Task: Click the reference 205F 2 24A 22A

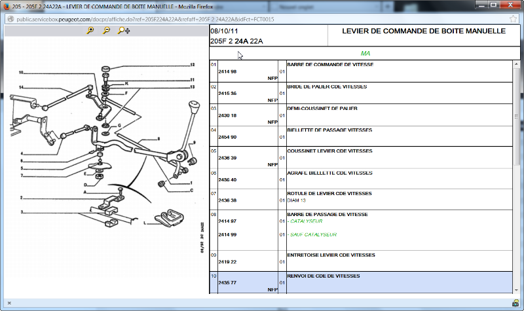Action: (236, 41)
